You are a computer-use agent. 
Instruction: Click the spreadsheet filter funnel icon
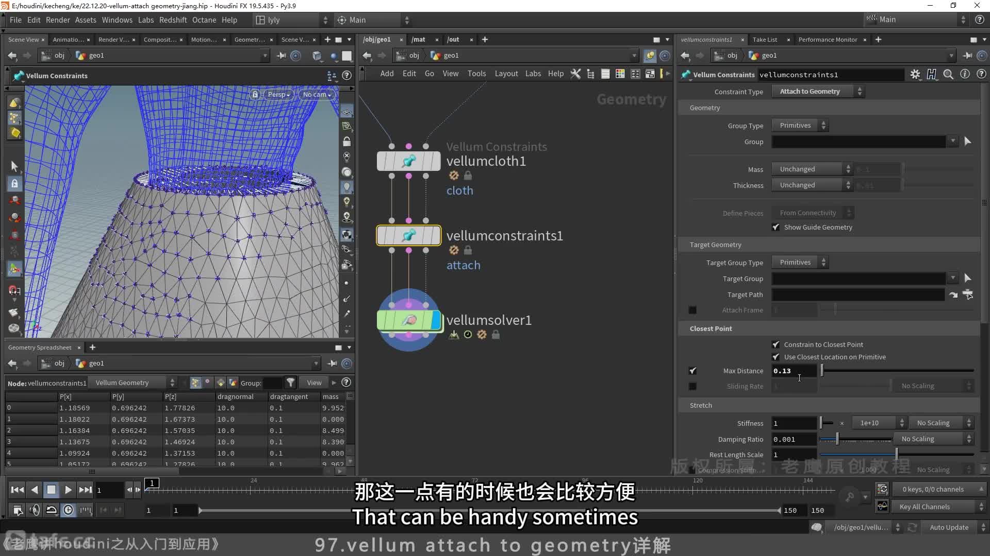click(291, 383)
